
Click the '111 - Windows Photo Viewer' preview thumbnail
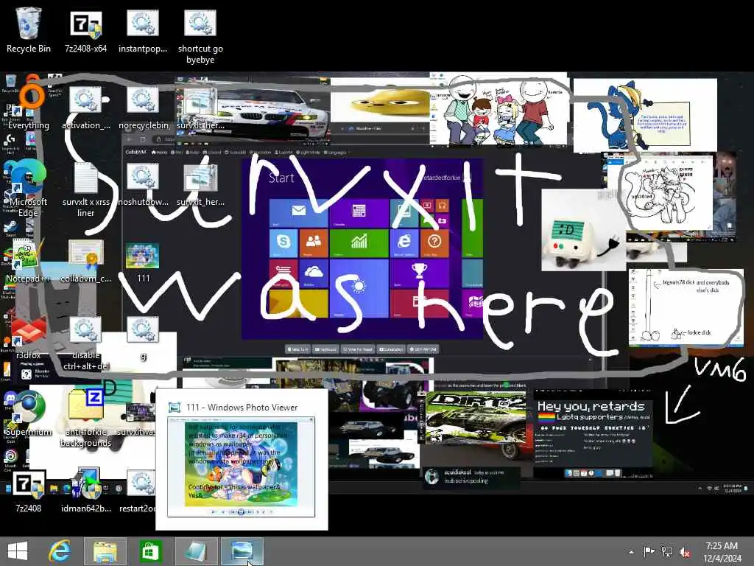(242, 467)
